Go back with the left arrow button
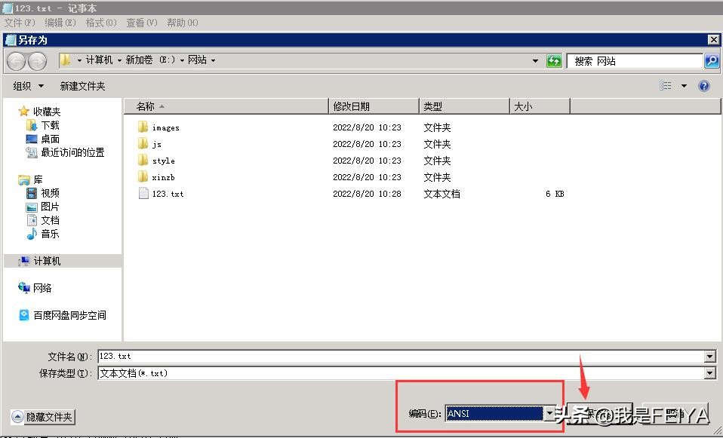Viewport: 723px width, 438px height. point(16,61)
